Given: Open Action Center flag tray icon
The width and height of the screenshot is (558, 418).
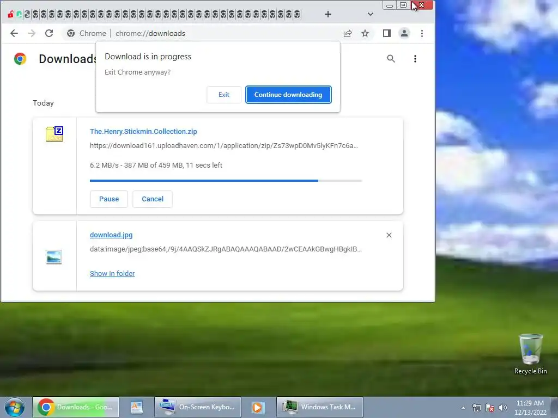Looking at the screenshot, I should [490, 408].
